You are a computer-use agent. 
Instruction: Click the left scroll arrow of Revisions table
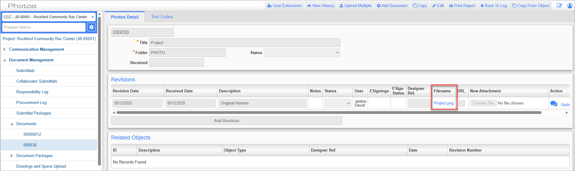[114, 113]
